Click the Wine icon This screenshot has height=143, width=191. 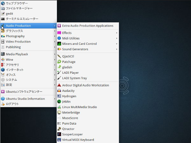[x=3, y=60]
